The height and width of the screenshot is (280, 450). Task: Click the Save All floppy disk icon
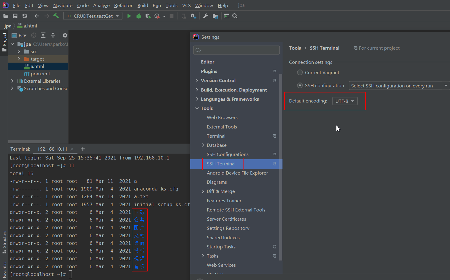tap(15, 16)
